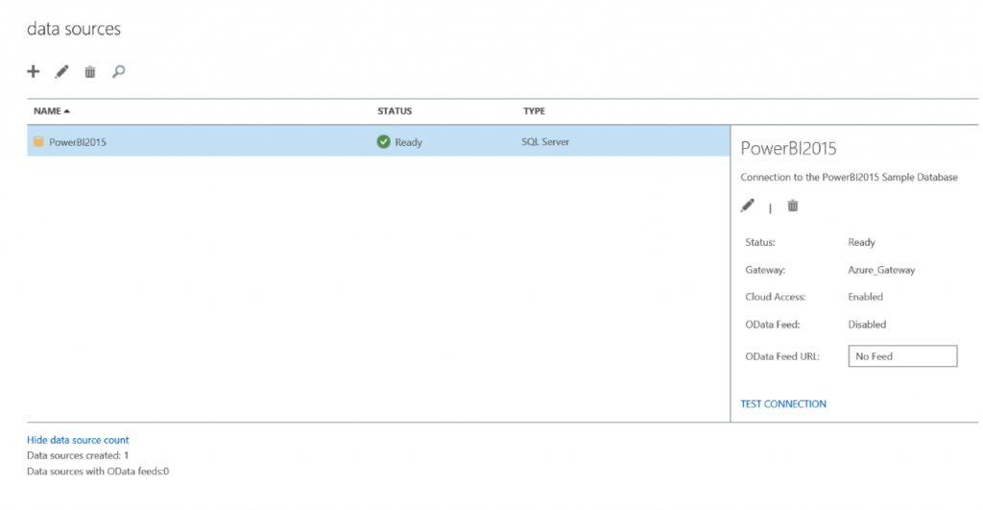Click the OData Feed Disabled value
The height and width of the screenshot is (510, 983).
pos(867,325)
